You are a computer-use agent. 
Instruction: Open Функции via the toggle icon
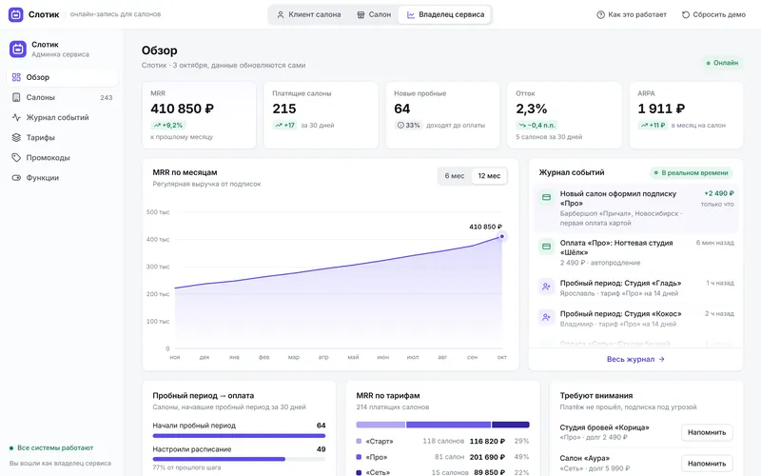point(16,178)
